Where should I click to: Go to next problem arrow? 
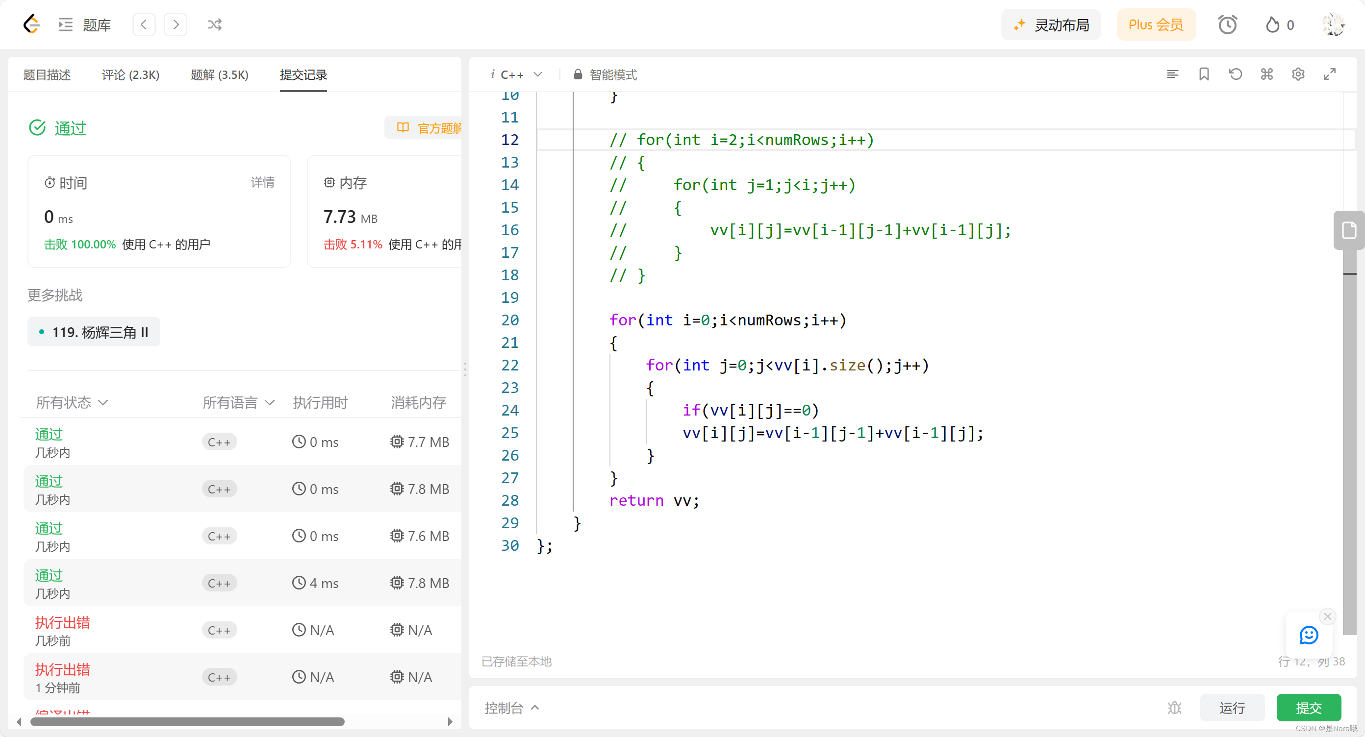click(176, 25)
